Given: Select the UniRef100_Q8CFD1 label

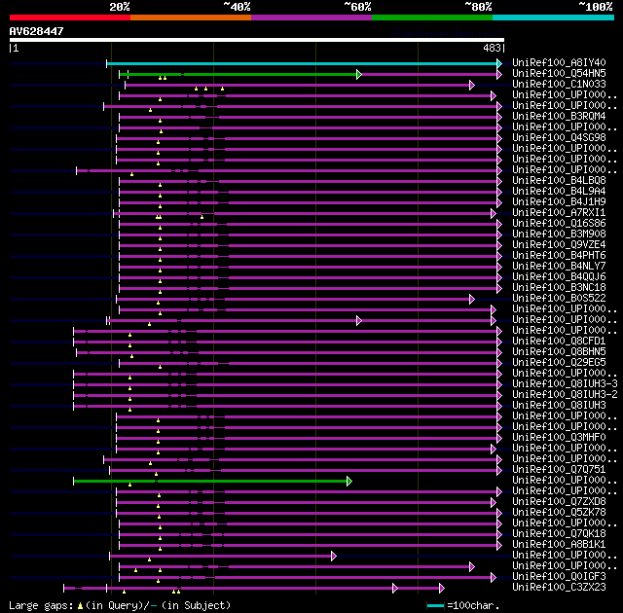Looking at the screenshot, I should click(x=559, y=342).
